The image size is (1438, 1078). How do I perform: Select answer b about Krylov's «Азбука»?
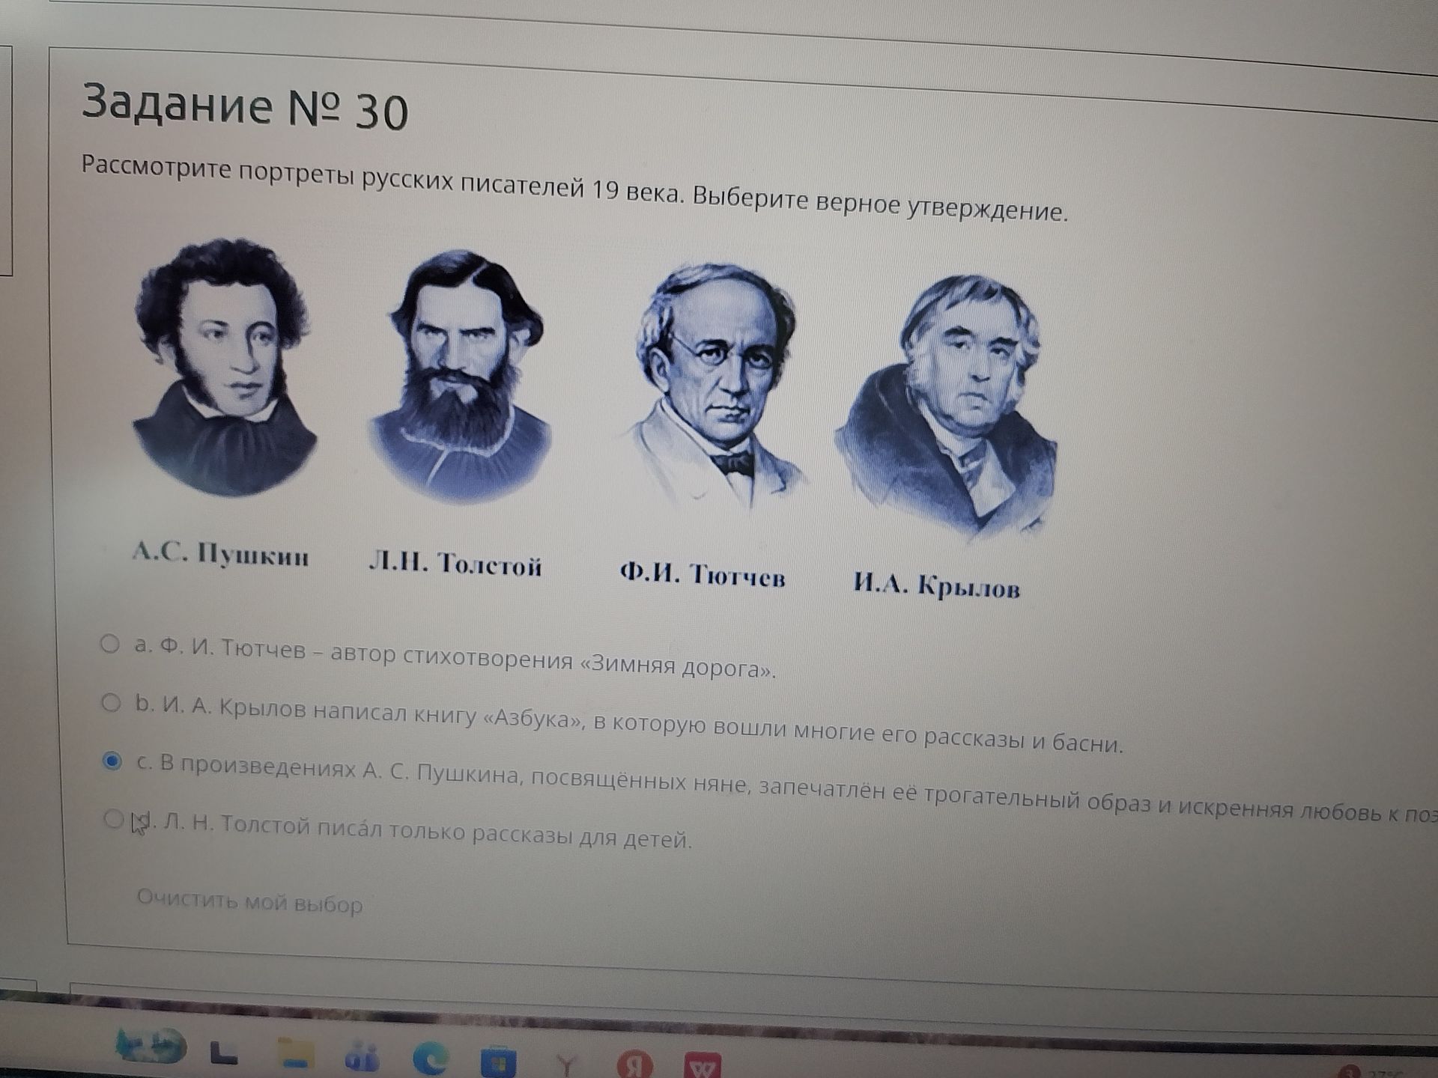click(x=111, y=702)
